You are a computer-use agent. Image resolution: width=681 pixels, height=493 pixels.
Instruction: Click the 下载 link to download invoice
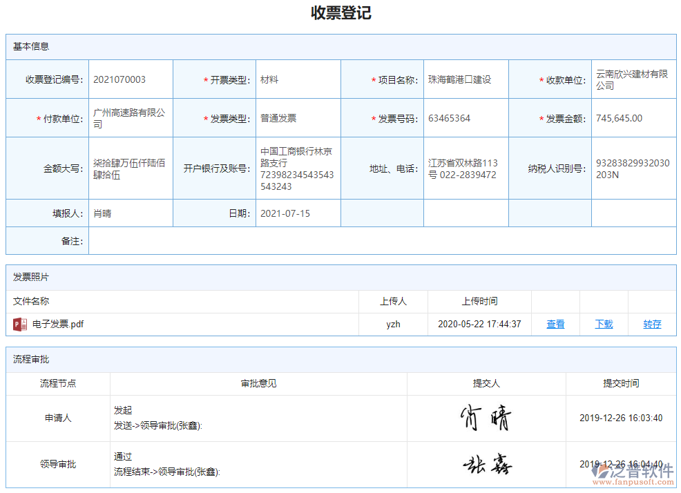pos(603,324)
